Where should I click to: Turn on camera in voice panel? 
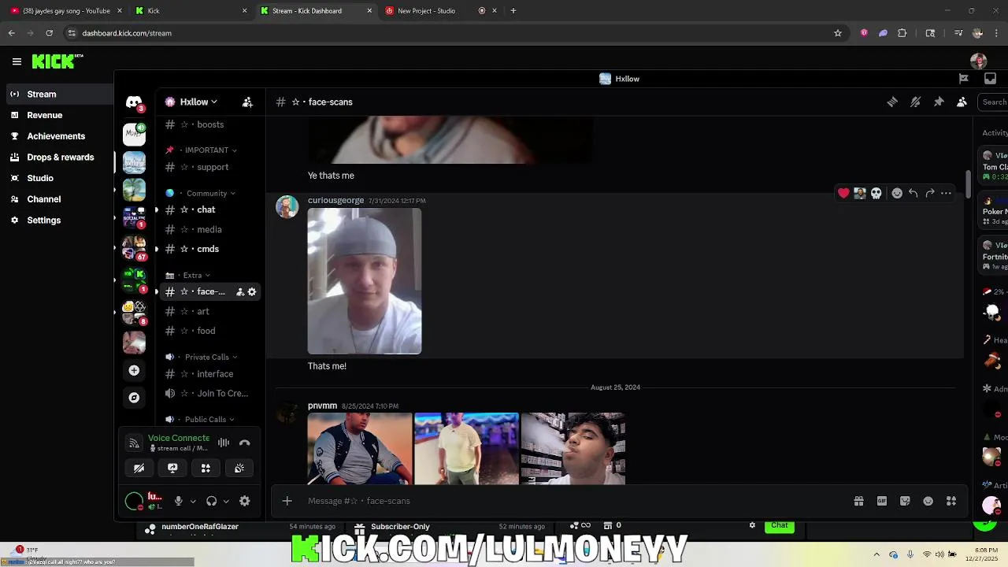tap(139, 468)
